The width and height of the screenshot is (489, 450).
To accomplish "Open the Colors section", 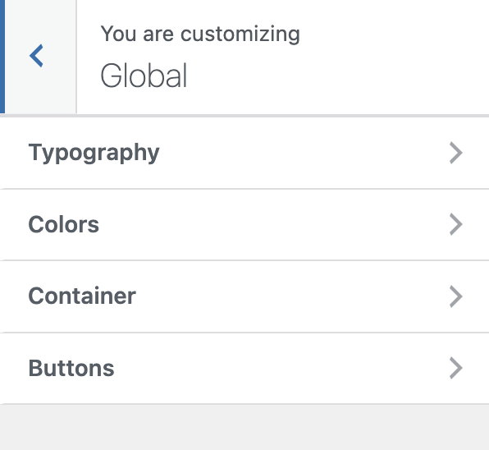I will coord(244,224).
